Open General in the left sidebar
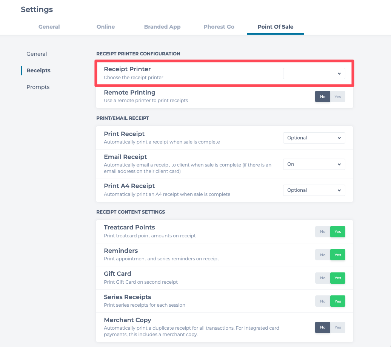Image resolution: width=391 pixels, height=347 pixels. (x=37, y=54)
